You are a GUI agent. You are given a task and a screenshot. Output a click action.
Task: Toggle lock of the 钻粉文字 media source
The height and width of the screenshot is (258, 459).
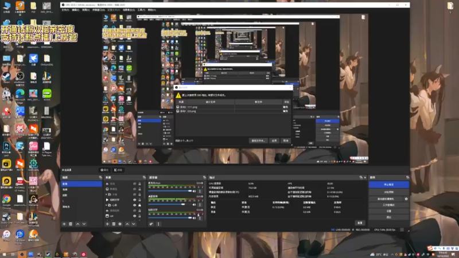(139, 200)
